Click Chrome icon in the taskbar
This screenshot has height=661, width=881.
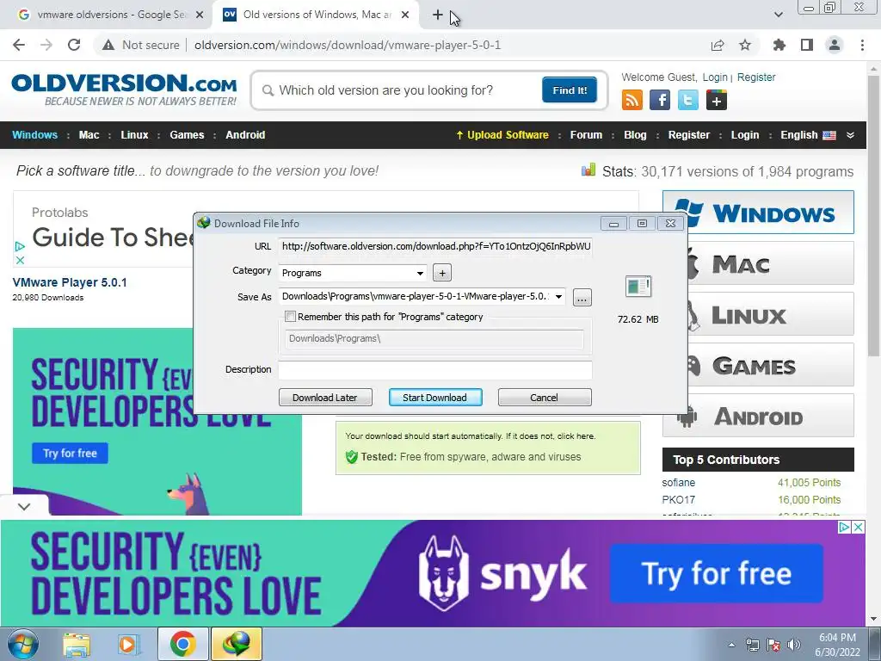pyautogui.click(x=182, y=644)
